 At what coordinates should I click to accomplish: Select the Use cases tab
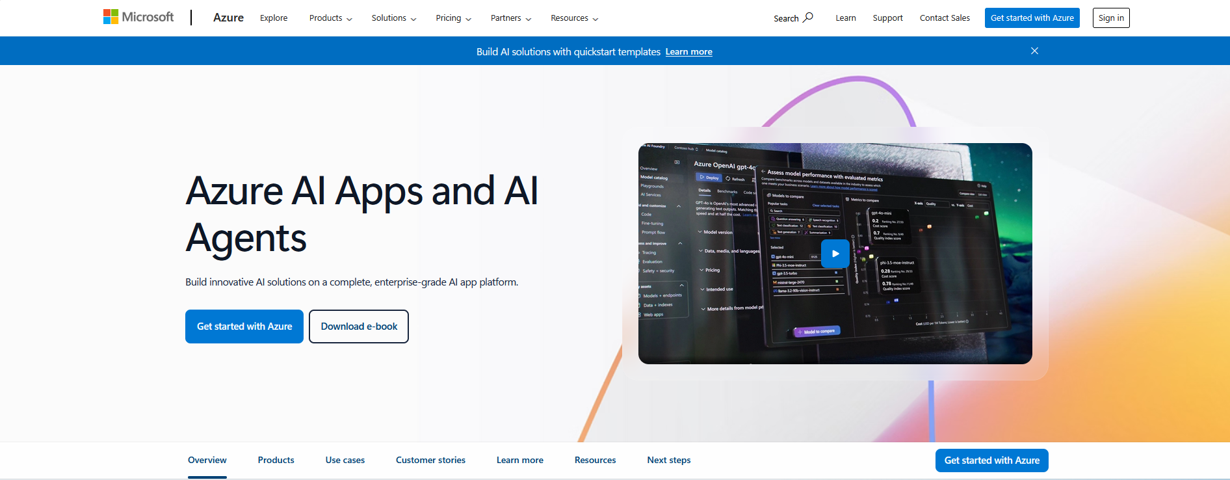[x=345, y=460]
